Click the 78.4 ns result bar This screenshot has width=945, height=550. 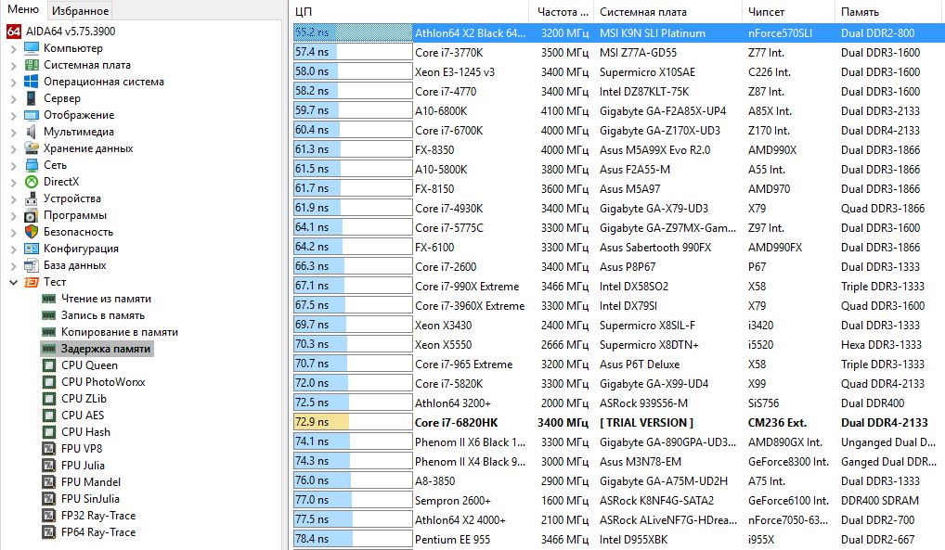coord(353,539)
